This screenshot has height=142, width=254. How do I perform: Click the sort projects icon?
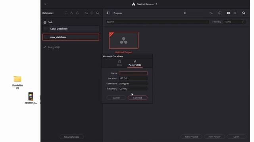(x=211, y=13)
